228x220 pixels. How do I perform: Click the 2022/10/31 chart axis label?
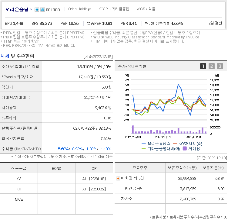pos(163,137)
